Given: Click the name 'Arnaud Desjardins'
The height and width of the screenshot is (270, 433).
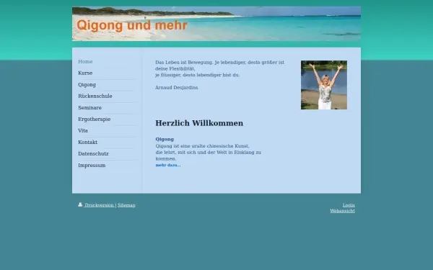Looking at the screenshot, I should pyautogui.click(x=177, y=88).
